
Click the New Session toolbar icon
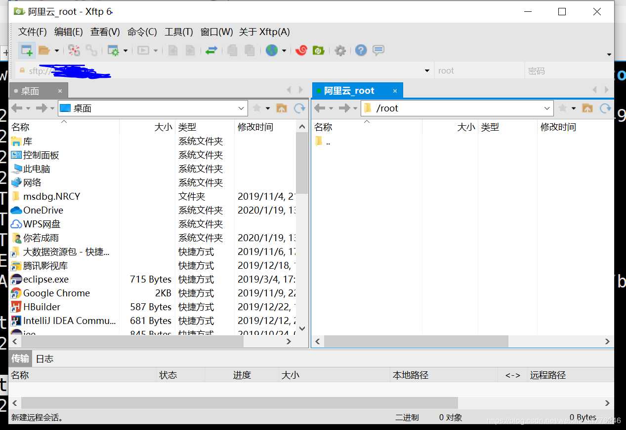27,50
